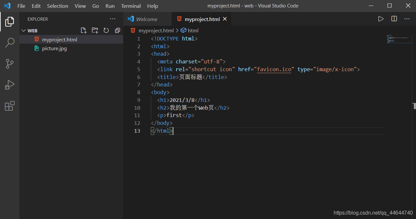416x219 pixels.
Task: Run the code with the play icon
Action: [381, 19]
